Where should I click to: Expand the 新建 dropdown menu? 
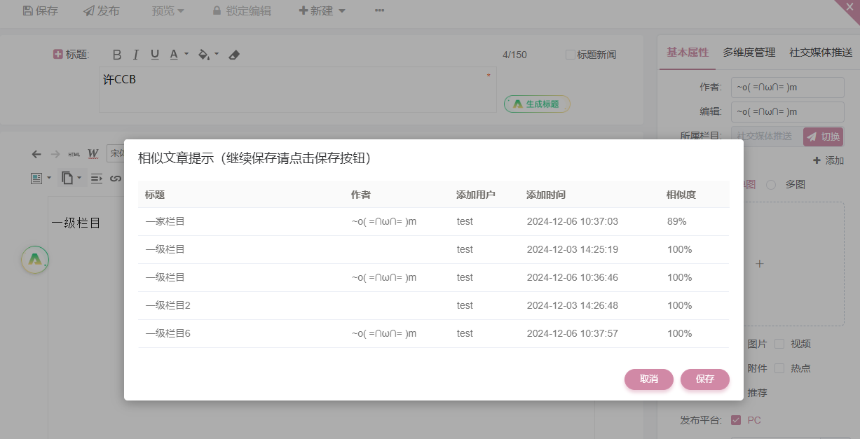322,11
